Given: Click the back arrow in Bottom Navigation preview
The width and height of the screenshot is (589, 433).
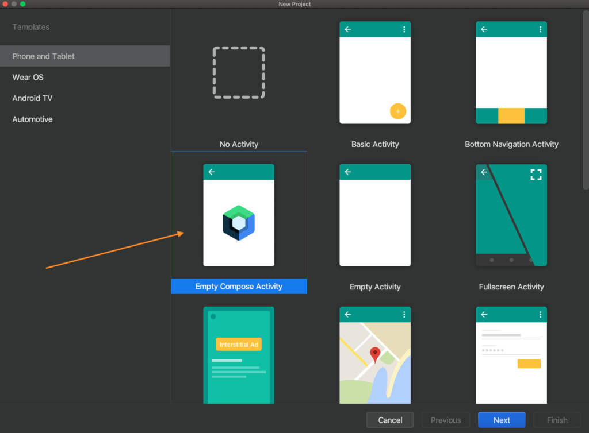Looking at the screenshot, I should (x=484, y=29).
